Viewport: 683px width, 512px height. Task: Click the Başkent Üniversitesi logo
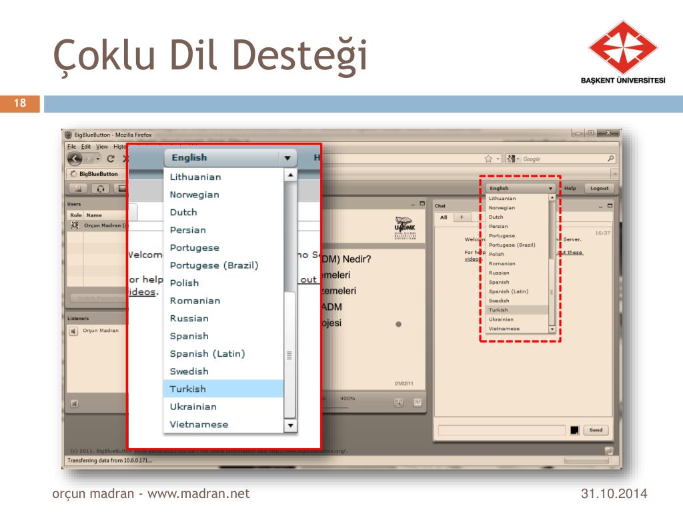pos(623,52)
